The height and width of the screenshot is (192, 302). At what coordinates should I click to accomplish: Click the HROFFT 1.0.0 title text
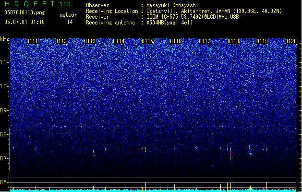38,4
